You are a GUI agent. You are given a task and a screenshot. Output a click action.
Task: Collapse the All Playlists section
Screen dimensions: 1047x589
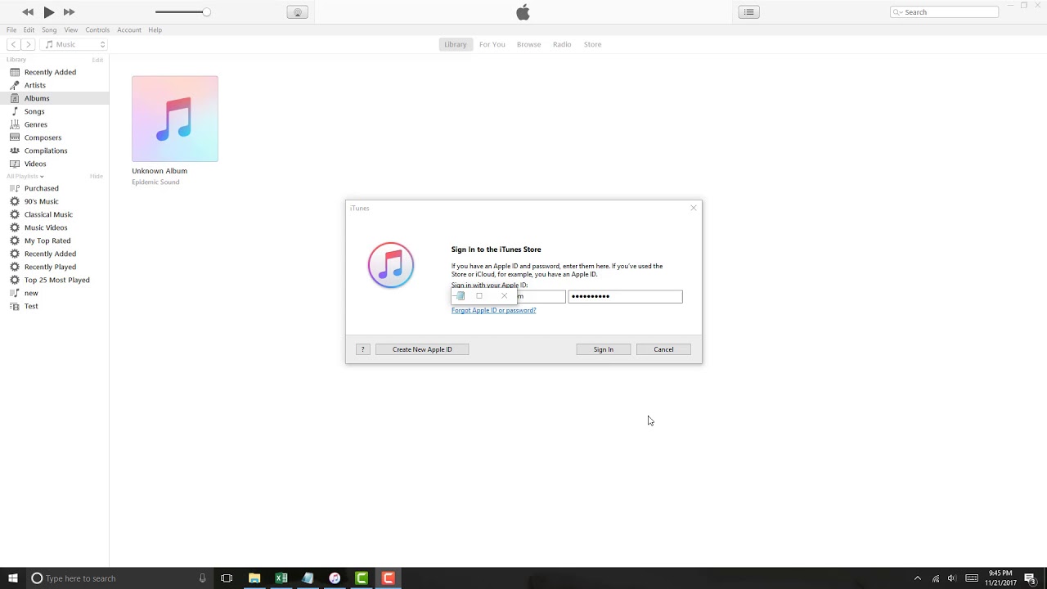tap(25, 176)
